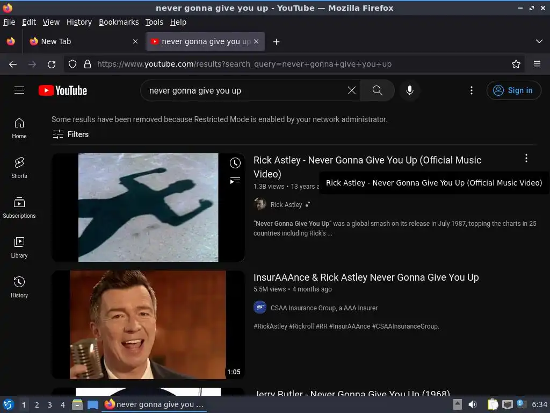This screenshot has width=550, height=413.
Task: Click the clock showing 6:34
Action: click(539, 404)
